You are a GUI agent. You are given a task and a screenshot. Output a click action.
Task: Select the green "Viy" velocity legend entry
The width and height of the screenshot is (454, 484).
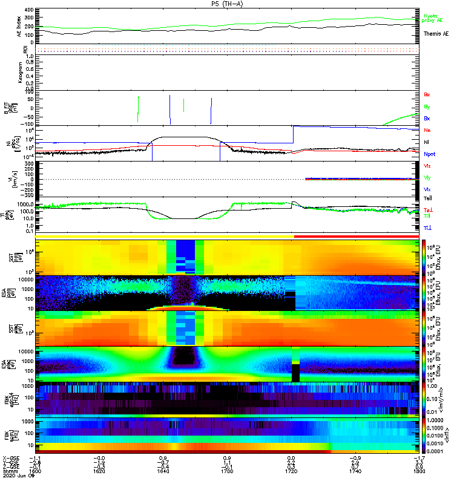point(427,178)
